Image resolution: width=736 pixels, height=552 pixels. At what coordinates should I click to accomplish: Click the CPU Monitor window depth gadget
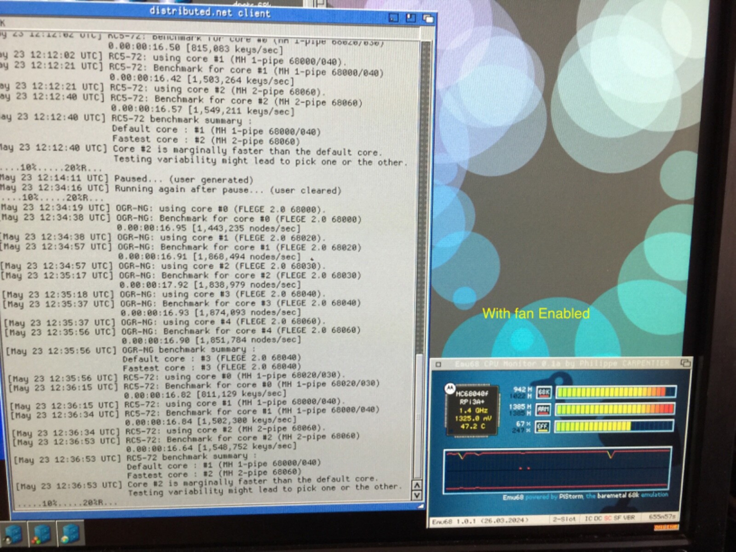pos(685,363)
